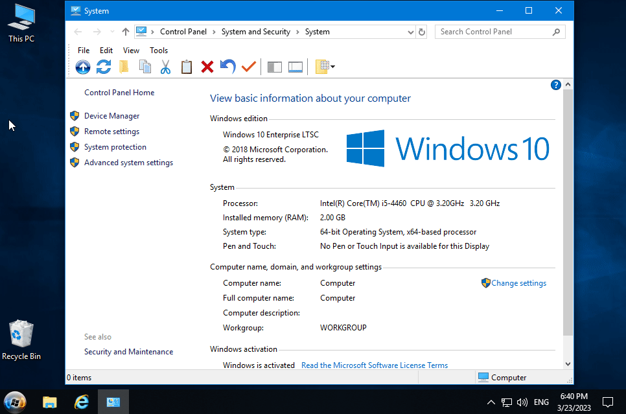Open the File menu

point(84,51)
